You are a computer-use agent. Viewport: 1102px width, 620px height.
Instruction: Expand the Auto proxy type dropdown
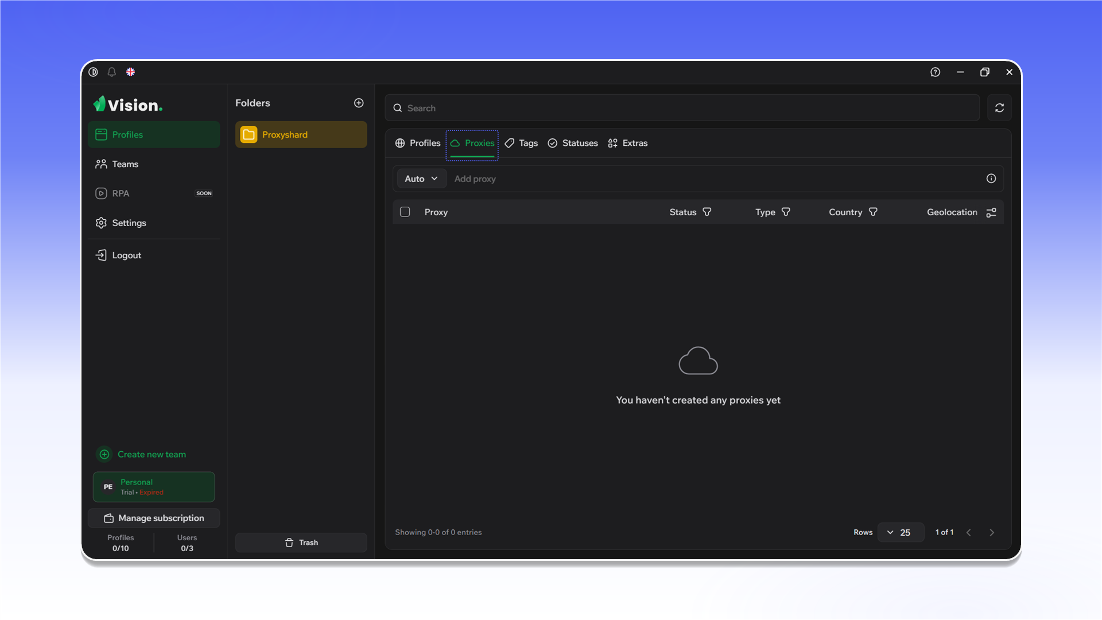(x=421, y=179)
